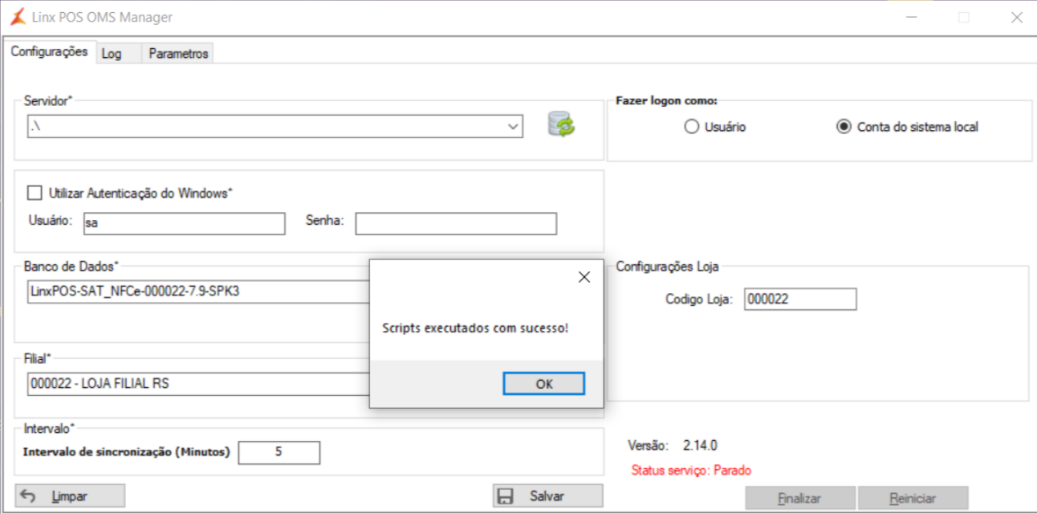This screenshot has width=1037, height=514.
Task: Click the Codigo Loja input field
Action: (800, 299)
